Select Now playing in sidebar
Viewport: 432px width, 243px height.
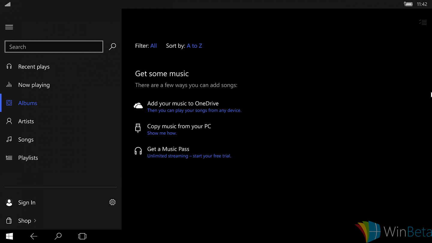tap(61, 85)
